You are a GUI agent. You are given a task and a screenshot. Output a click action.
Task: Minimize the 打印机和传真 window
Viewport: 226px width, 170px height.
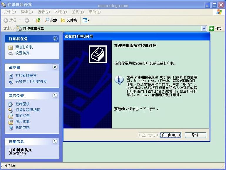[x=207, y=5]
